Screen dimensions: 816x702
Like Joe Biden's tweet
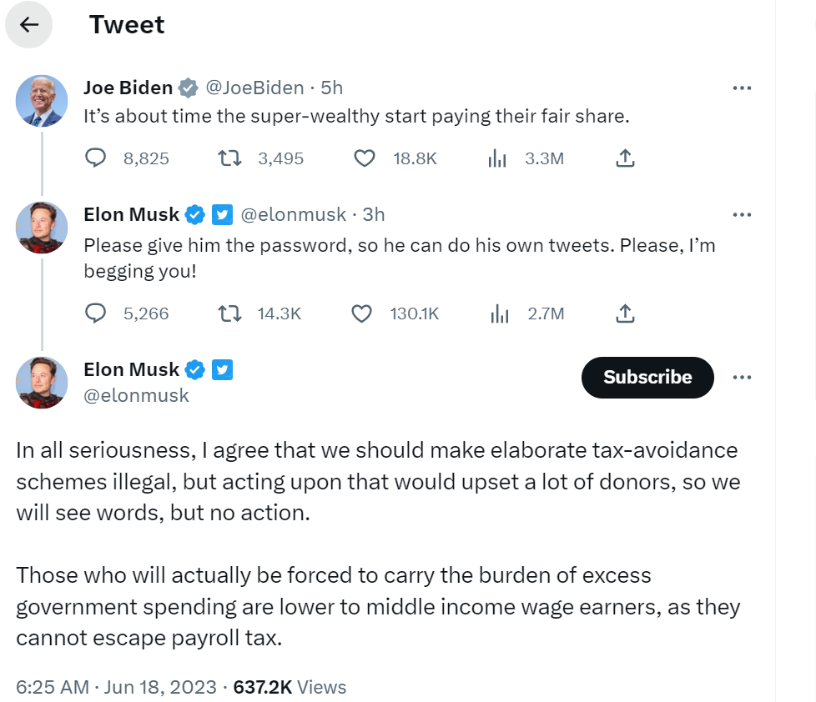click(365, 158)
